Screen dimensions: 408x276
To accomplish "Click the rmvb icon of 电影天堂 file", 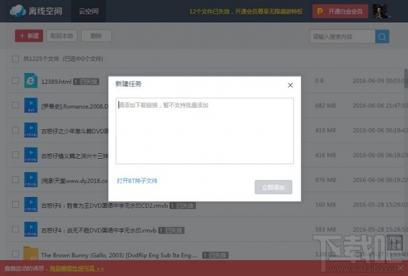I will click(31, 180).
